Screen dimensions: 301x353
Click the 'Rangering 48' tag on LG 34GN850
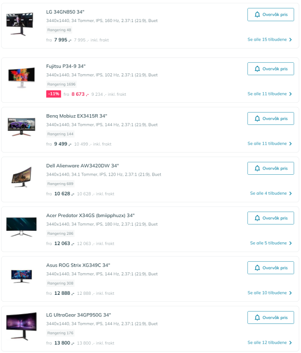click(59, 30)
